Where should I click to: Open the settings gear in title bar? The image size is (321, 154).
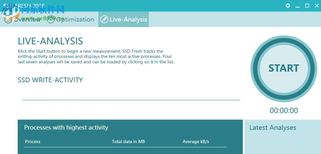288,6
